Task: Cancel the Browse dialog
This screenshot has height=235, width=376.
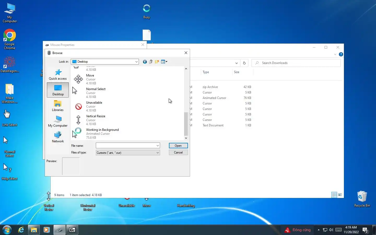Action: 178,152
